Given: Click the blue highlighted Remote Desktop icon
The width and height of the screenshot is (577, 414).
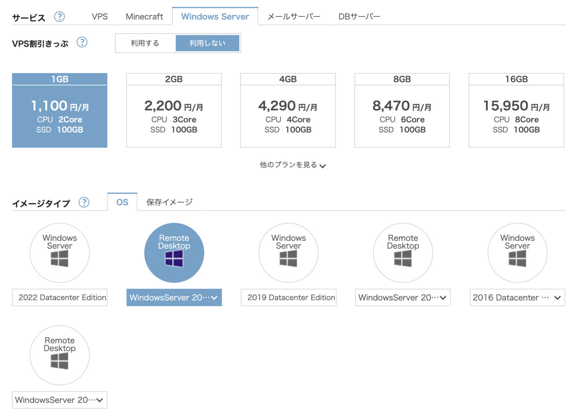Looking at the screenshot, I should click(x=174, y=253).
